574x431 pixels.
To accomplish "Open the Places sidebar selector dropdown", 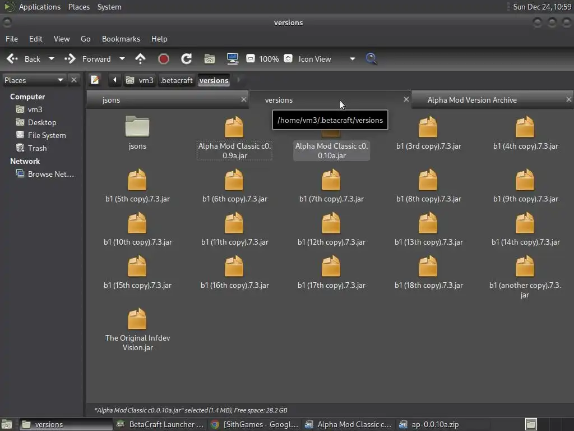I will 34,80.
